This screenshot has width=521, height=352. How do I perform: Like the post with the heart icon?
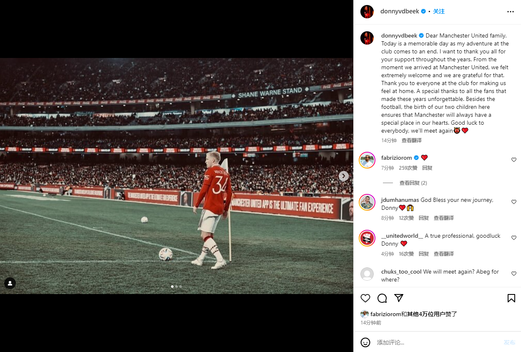365,298
